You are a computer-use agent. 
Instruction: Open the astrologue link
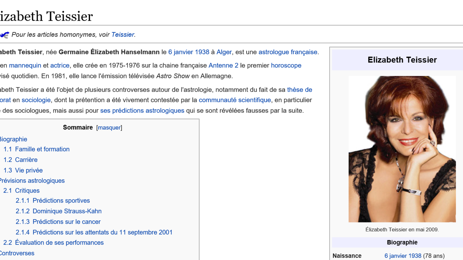[273, 52]
